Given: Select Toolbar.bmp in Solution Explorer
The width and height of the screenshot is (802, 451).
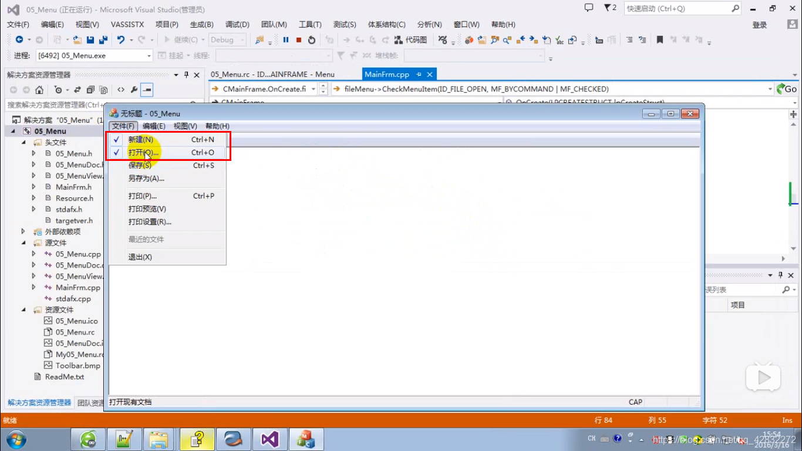Looking at the screenshot, I should pos(77,366).
